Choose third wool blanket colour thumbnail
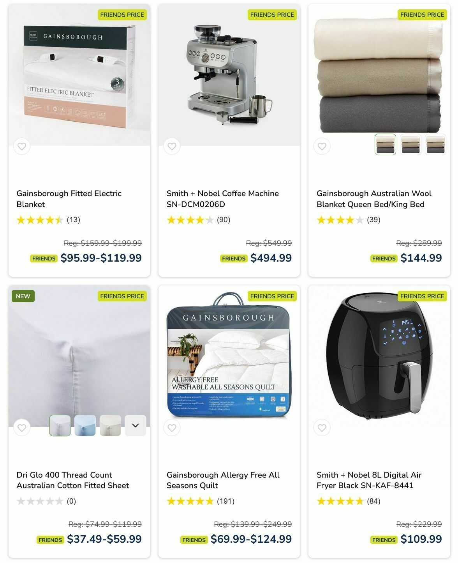This screenshot has width=458, height=563. (x=435, y=144)
